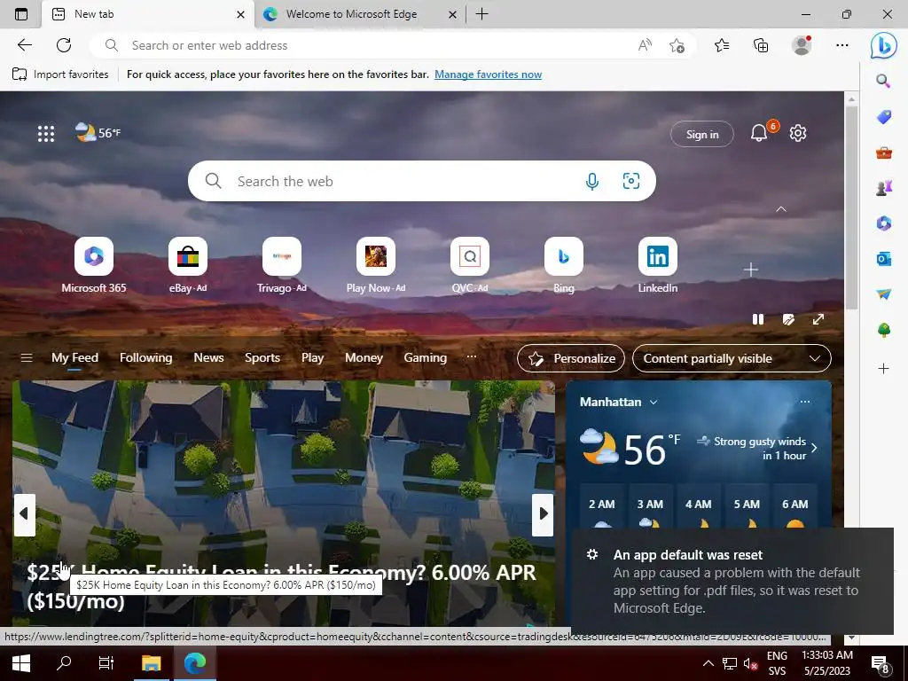Open the Windows Start menu
This screenshot has height=681, width=908.
21,663
